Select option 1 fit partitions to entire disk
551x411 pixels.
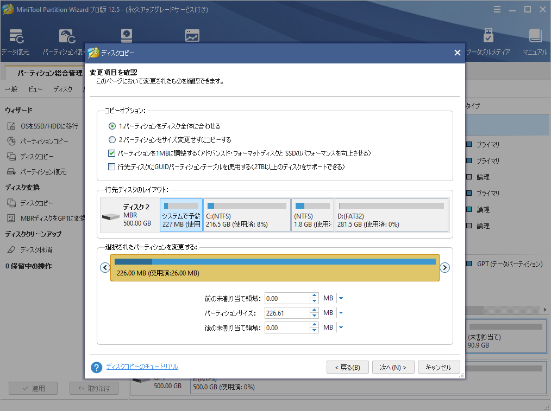(112, 126)
